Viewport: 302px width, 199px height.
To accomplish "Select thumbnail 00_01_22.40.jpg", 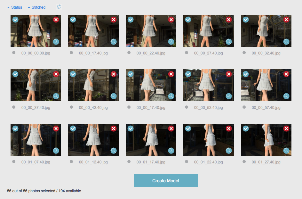I will [209, 140].
